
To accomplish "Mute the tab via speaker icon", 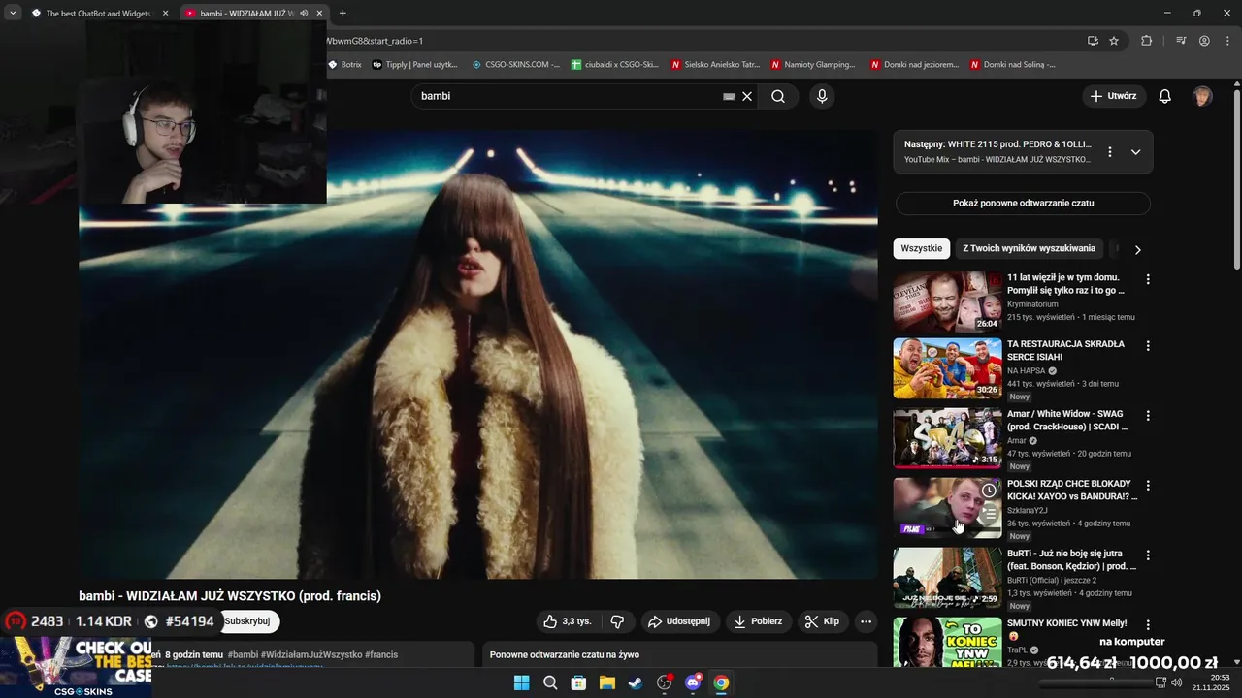I will (304, 14).
